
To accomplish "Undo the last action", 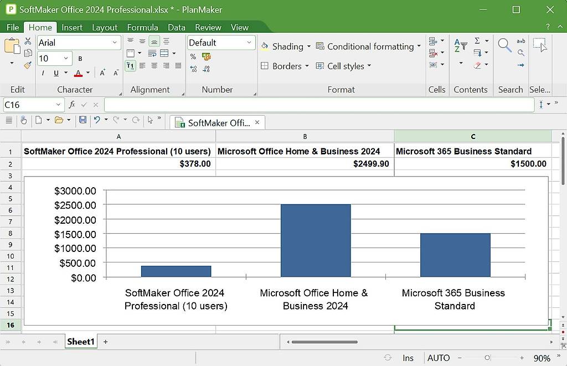I will point(98,120).
